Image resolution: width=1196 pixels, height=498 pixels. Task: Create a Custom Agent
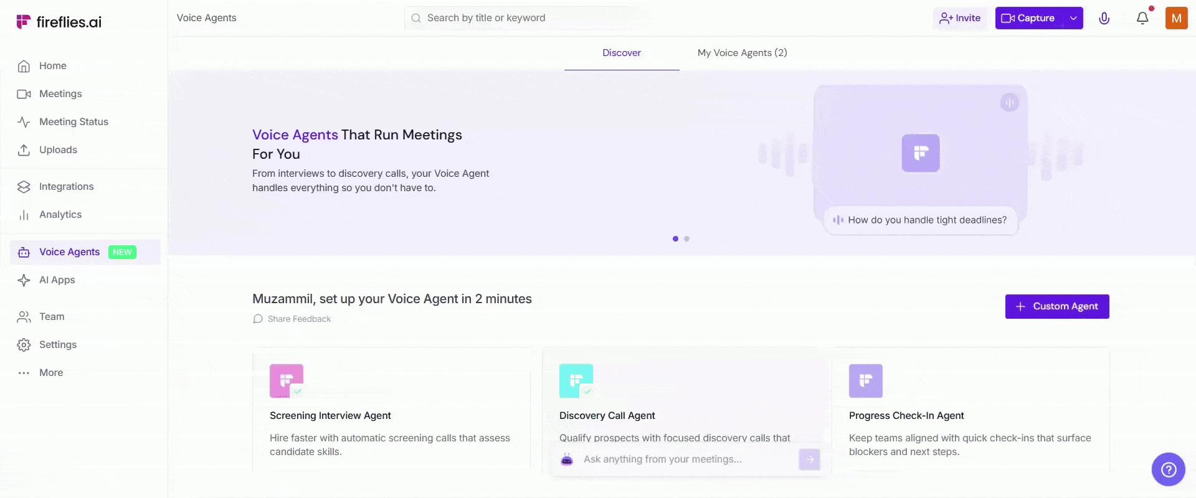1057,306
